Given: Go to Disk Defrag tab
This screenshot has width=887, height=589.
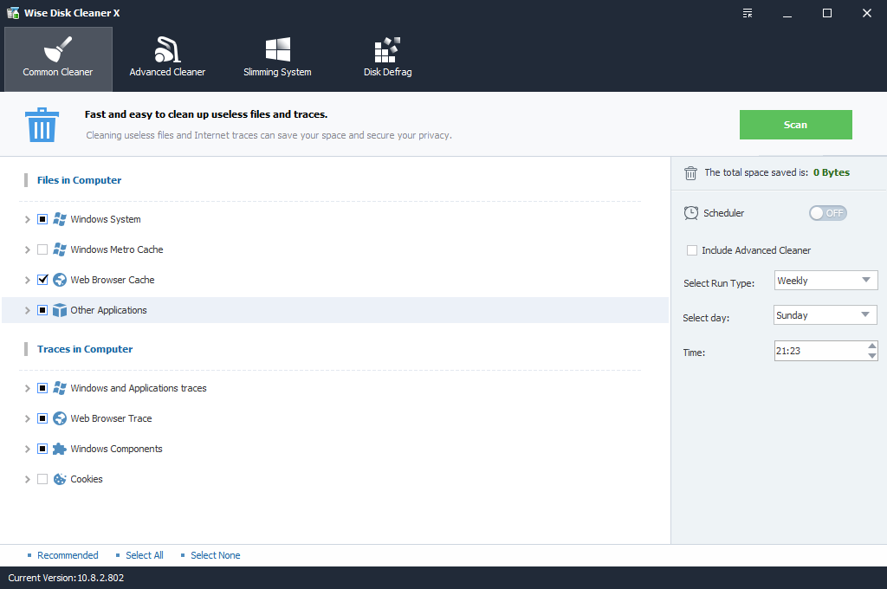Looking at the screenshot, I should (387, 59).
